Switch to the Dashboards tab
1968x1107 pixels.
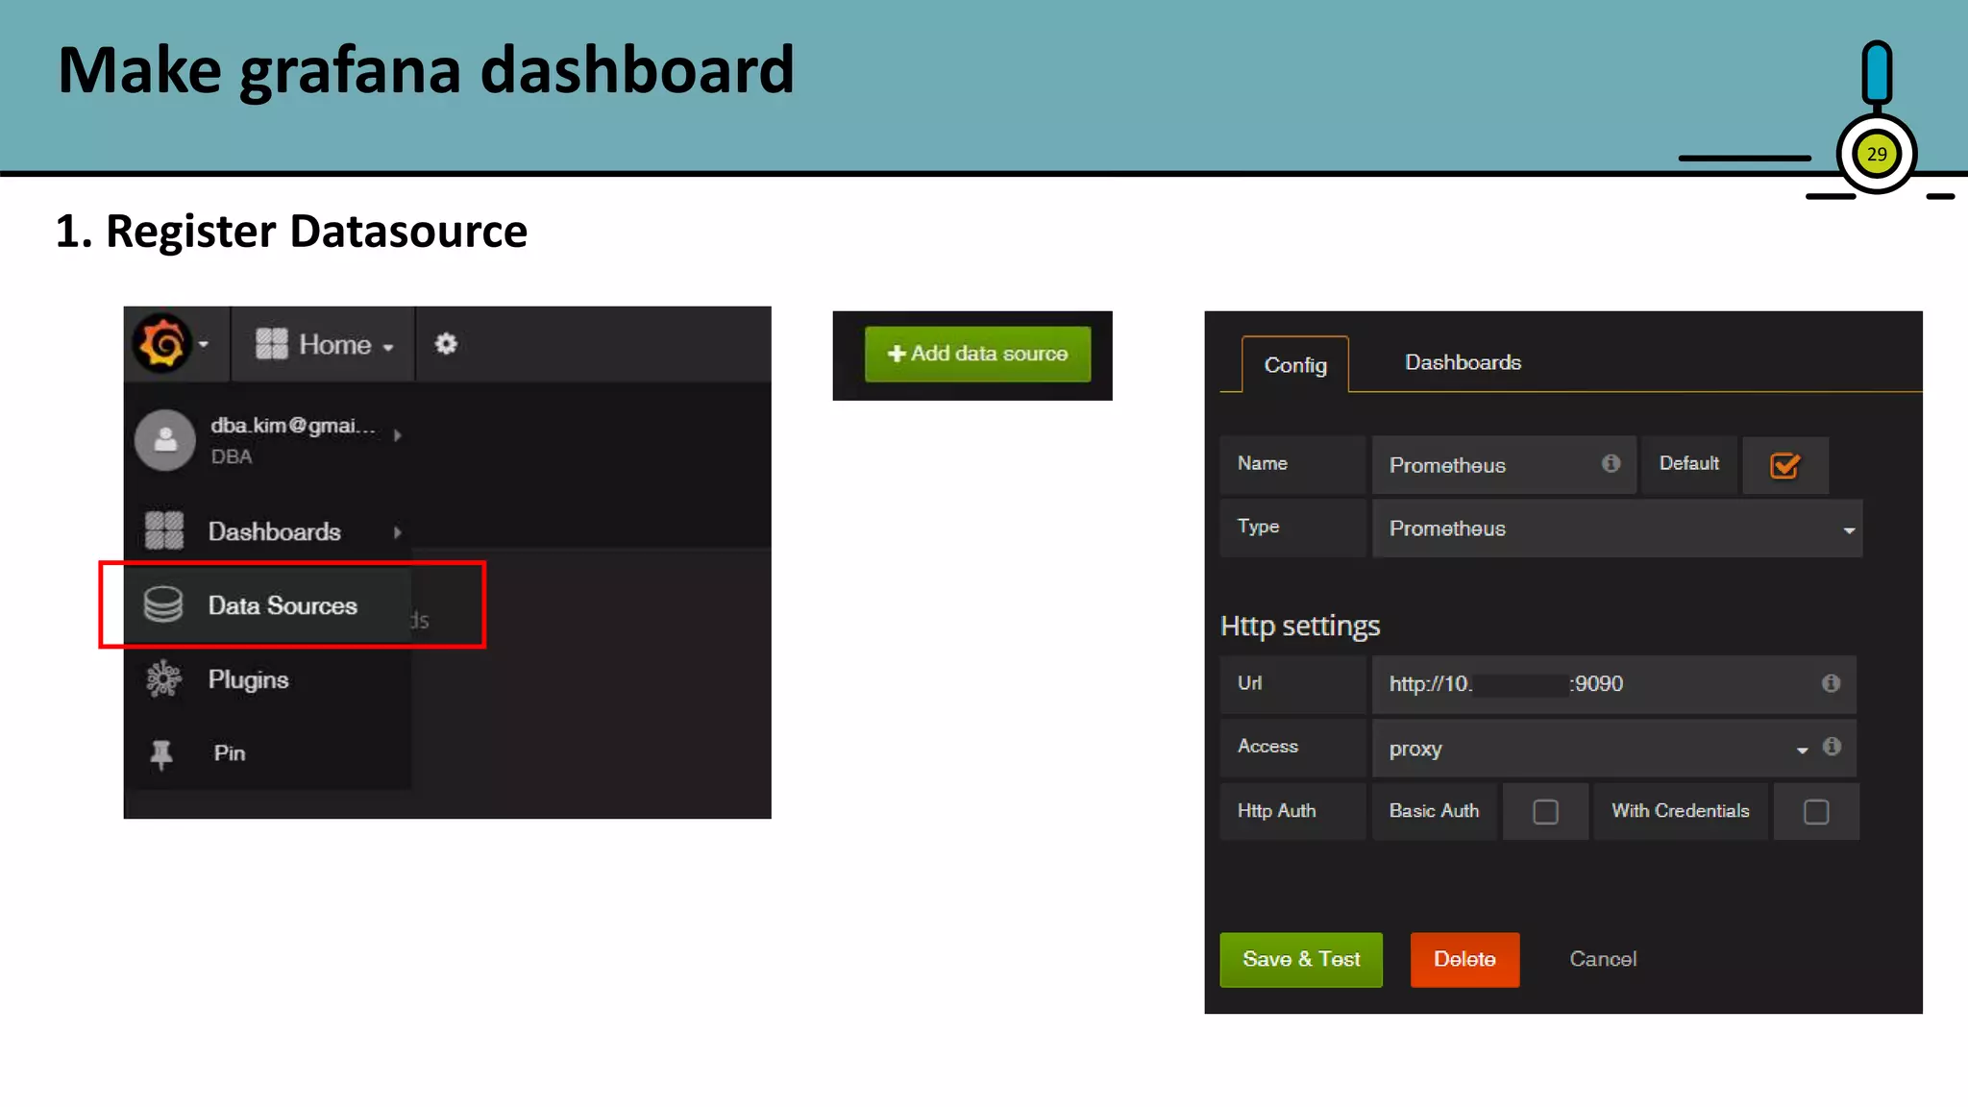(1463, 362)
